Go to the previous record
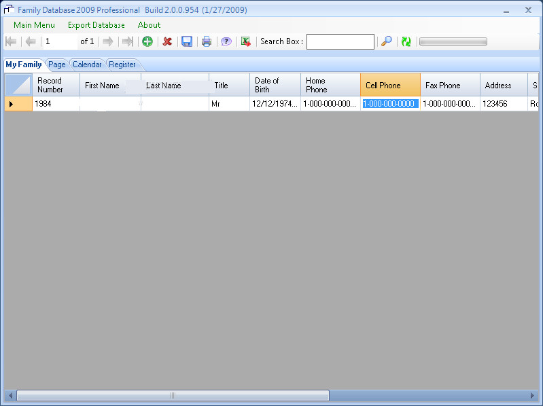This screenshot has width=543, height=406. coord(31,42)
